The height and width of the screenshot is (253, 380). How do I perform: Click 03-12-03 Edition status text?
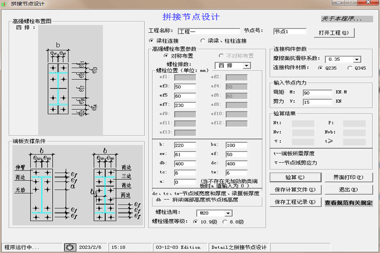click(x=178, y=247)
